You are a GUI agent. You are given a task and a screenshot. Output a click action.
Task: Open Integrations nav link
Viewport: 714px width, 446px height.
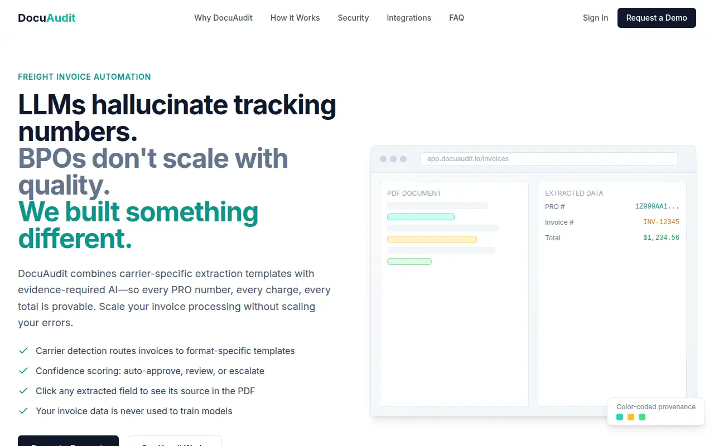point(409,18)
